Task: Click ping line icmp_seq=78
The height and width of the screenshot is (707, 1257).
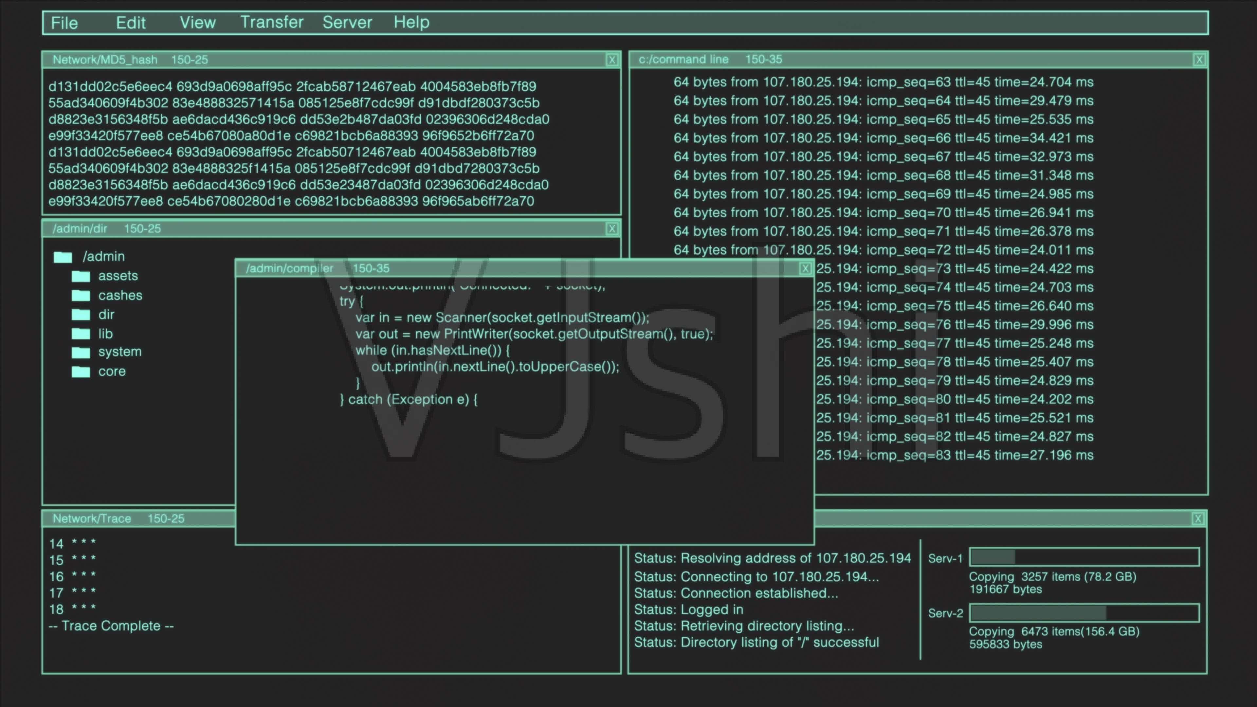Action: point(955,362)
